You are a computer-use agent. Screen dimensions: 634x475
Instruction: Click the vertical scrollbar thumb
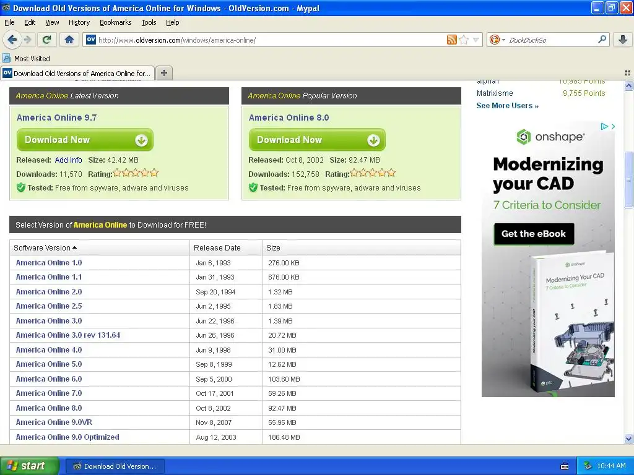pyautogui.click(x=629, y=179)
